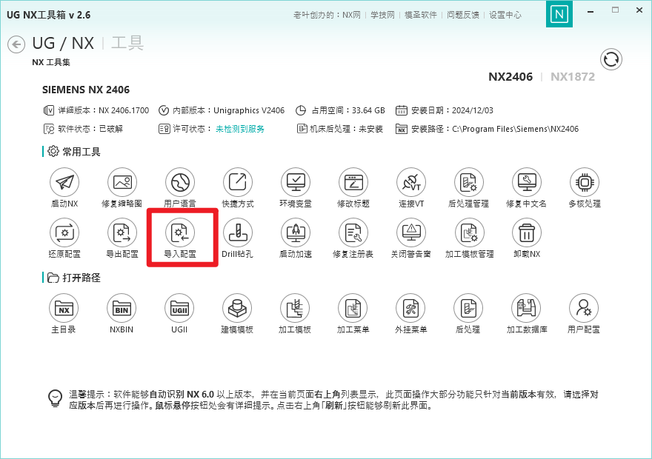The image size is (652, 459).
Task: Run the 修复注册表 tool
Action: tap(353, 232)
